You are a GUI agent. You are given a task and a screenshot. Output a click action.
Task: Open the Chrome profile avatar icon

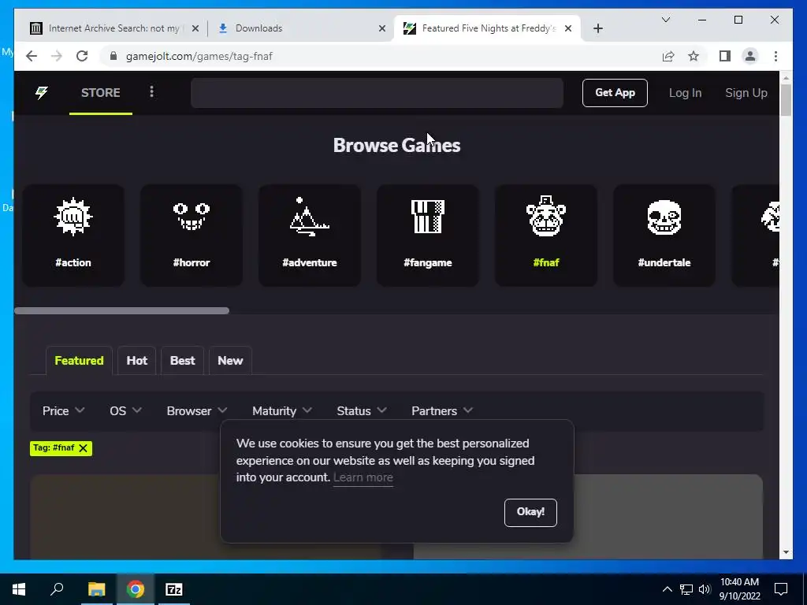coord(750,56)
